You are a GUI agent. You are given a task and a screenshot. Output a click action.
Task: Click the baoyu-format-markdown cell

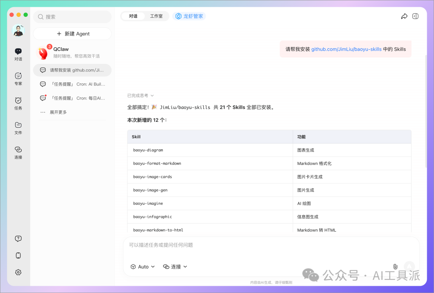(x=210, y=163)
